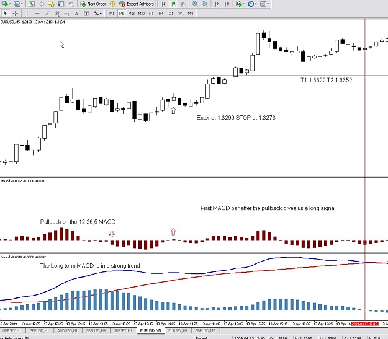Select the text label 'T' tool
This screenshot has height=339, width=388.
[x=86, y=14]
